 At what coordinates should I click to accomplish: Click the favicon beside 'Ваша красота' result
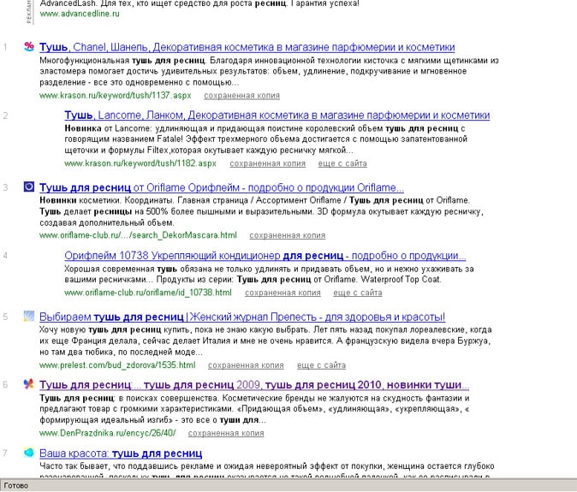tap(29, 453)
